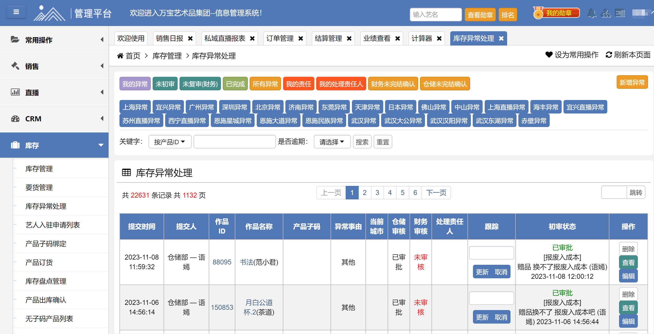Screen dimensions: 654x334
Task: Switch to the 私域直播报表 tab
Action: (x=225, y=39)
